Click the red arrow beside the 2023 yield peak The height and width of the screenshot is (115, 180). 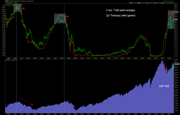coord(169,13)
